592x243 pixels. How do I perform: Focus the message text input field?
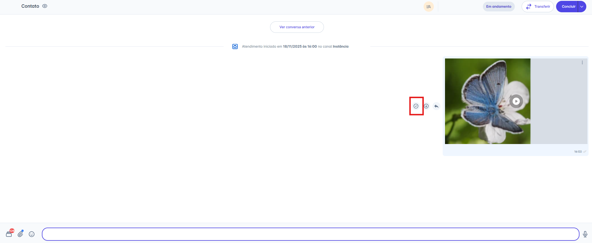[311, 234]
